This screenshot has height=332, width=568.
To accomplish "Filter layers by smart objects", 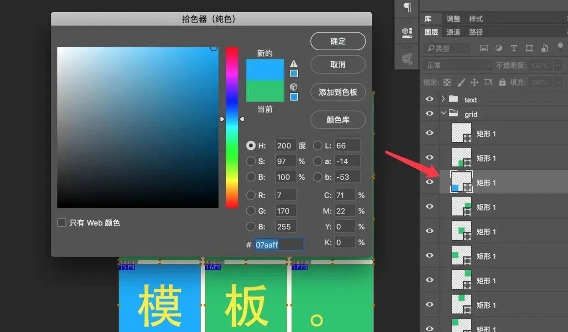I will coord(545,48).
